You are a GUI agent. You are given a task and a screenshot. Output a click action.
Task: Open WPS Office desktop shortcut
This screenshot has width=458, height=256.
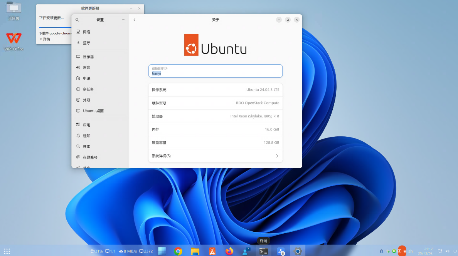[14, 40]
